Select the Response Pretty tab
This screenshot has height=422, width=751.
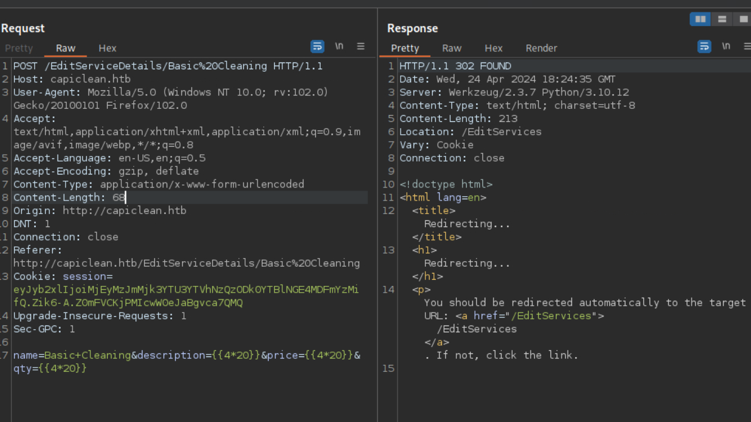coord(405,48)
